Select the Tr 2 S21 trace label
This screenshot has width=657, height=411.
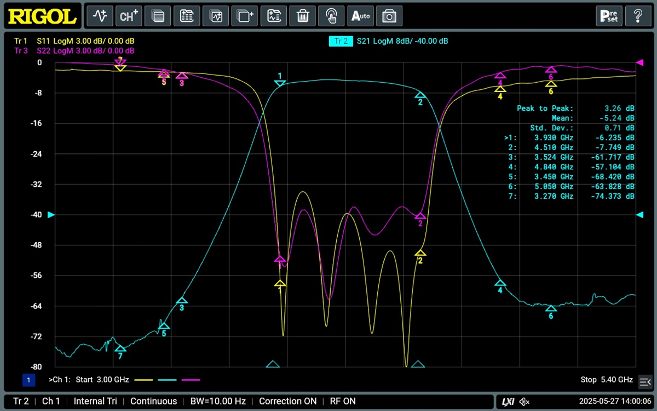pos(389,41)
